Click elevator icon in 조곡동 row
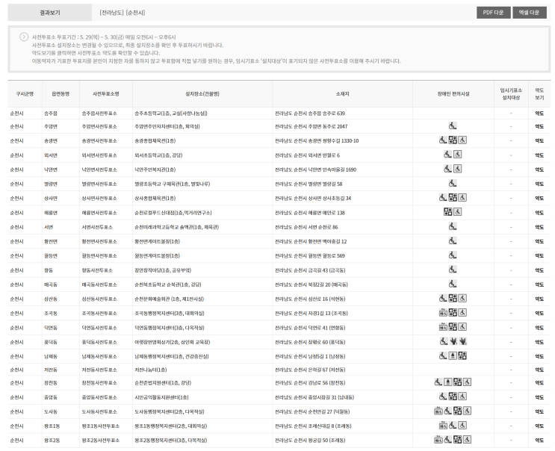555x451 pixels. pyautogui.click(x=443, y=313)
